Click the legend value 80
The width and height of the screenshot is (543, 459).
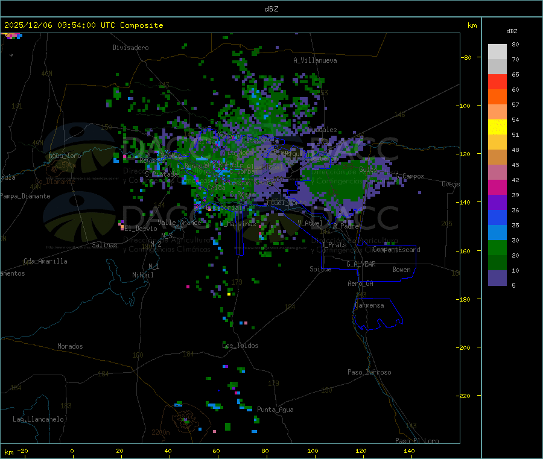(515, 44)
